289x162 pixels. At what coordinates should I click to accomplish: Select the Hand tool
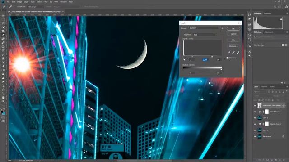tap(3, 97)
